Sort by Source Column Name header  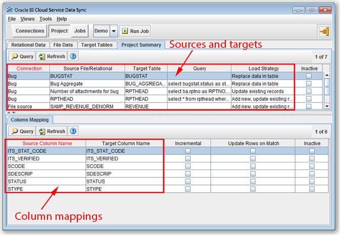(47, 143)
